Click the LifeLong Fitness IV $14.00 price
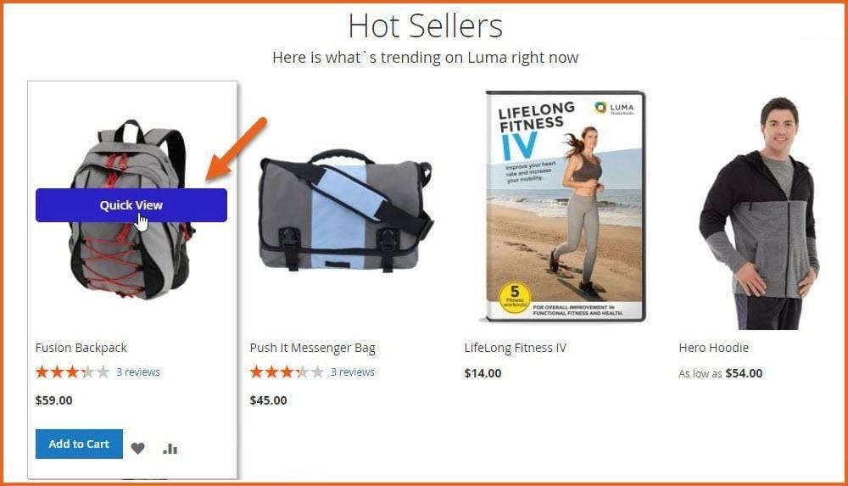Image resolution: width=848 pixels, height=486 pixels. coord(483,373)
